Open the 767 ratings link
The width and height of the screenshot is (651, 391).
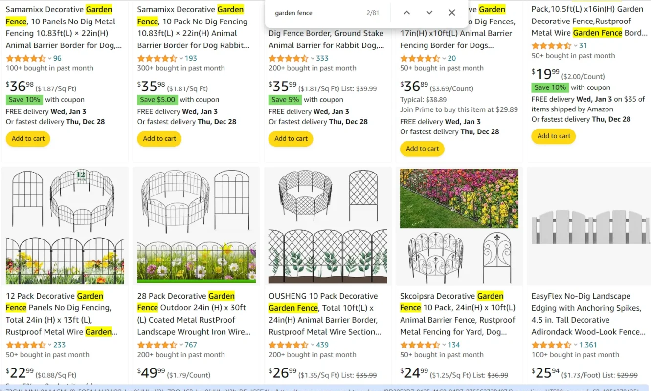click(190, 345)
